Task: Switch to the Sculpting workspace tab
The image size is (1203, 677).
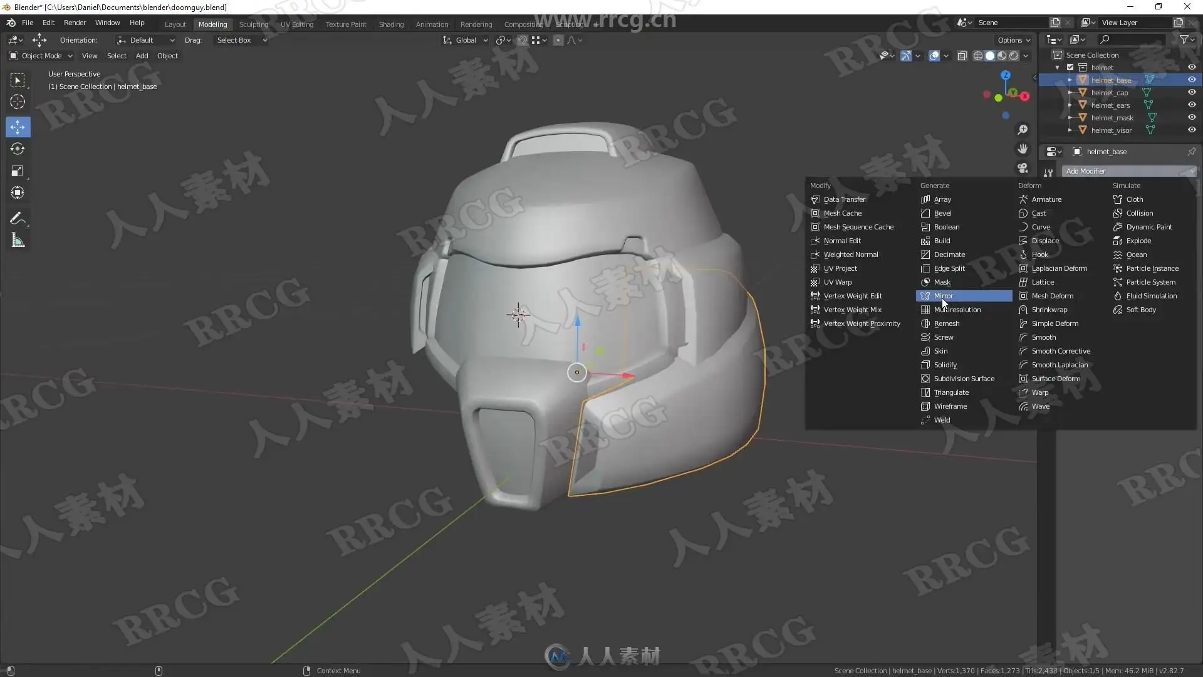Action: click(x=253, y=24)
